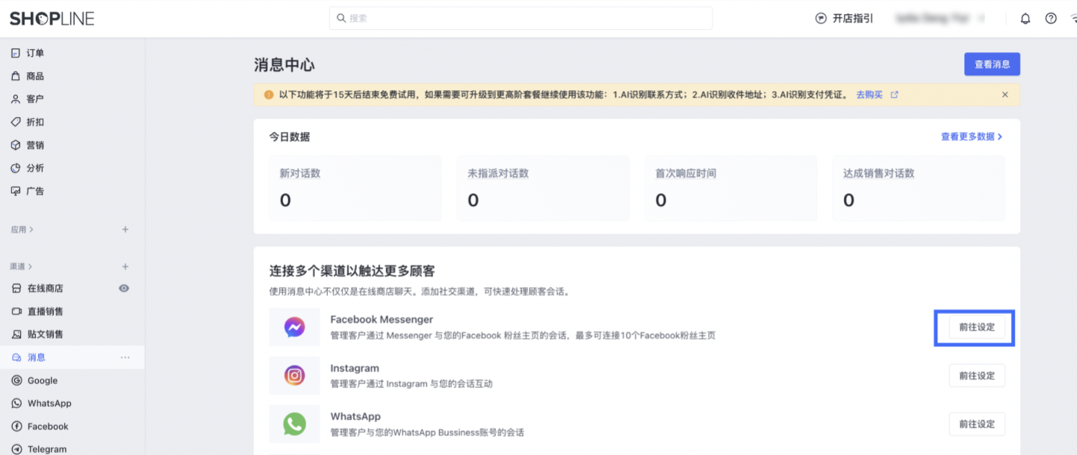Click the 客户 person icon

pos(16,98)
